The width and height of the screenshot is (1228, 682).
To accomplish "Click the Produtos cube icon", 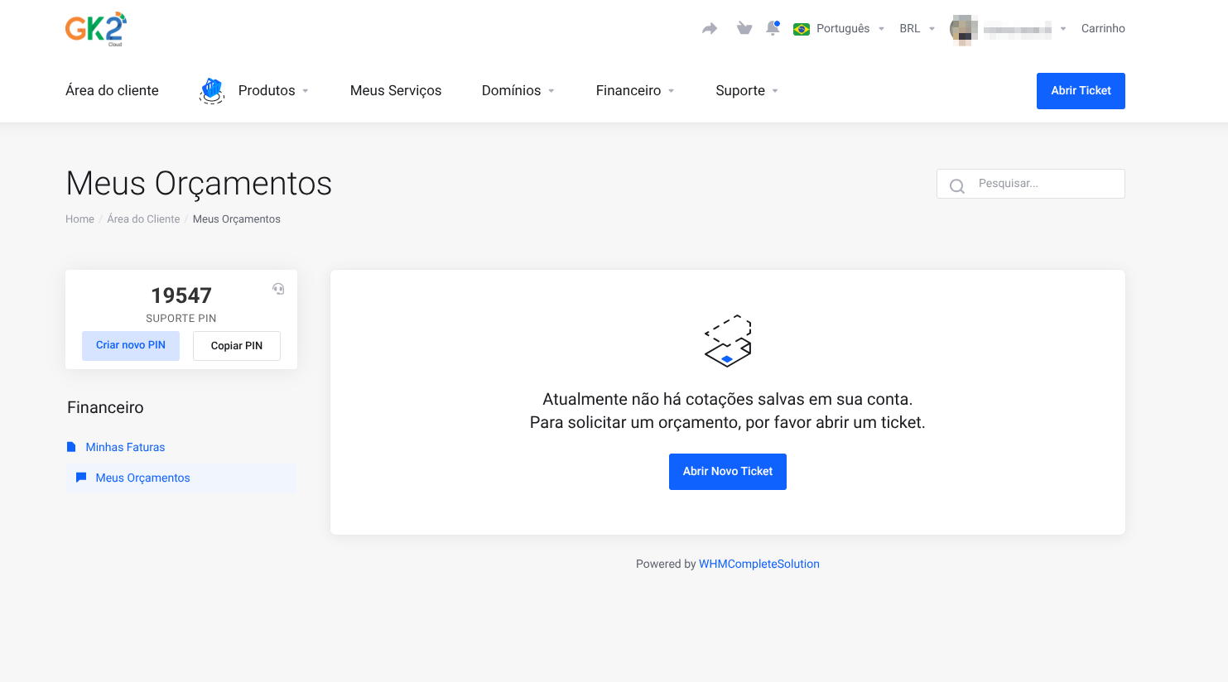I will point(212,90).
